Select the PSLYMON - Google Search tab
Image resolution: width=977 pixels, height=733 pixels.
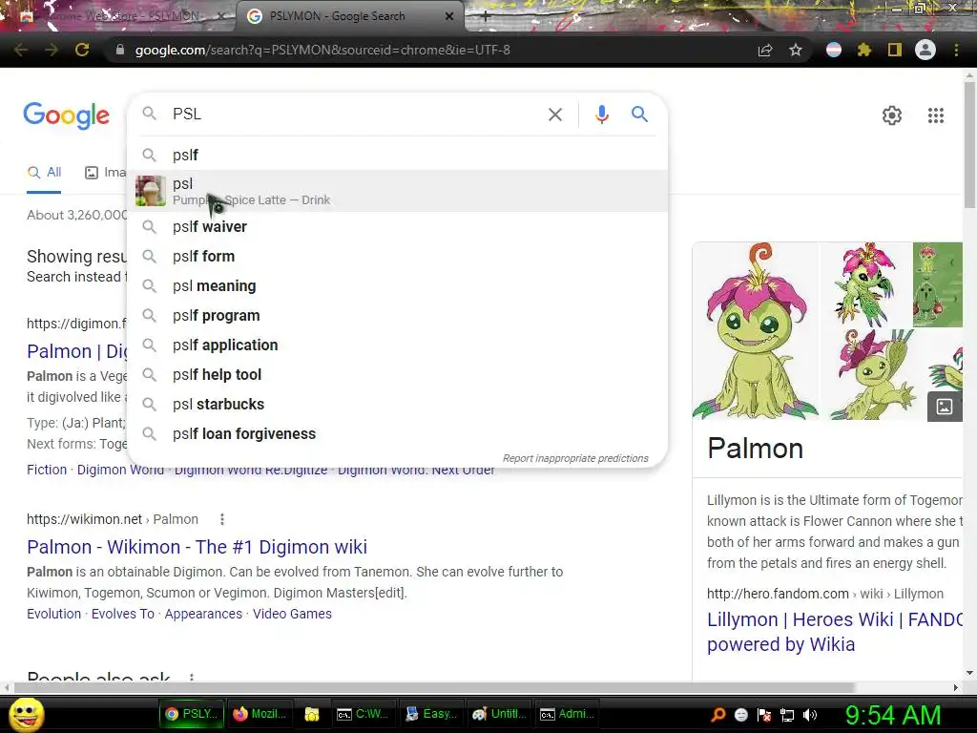[349, 16]
